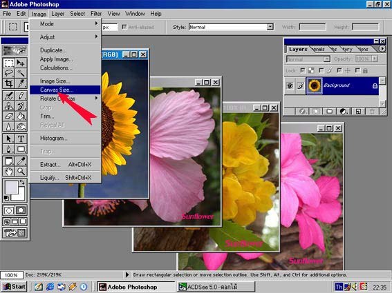
Task: Click the Canvas Size menu entry
Action: (65, 90)
